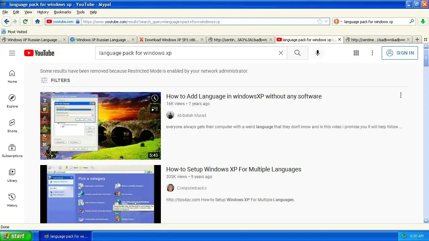Image resolution: width=429 pixels, height=241 pixels.
Task: Open the green Downloads arrow button
Action: (423, 21)
